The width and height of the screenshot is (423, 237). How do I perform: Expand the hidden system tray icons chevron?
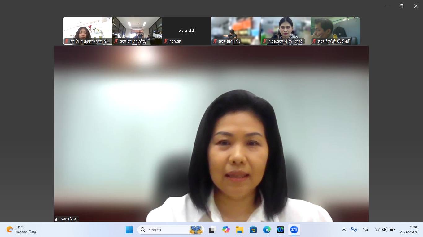[344, 230]
